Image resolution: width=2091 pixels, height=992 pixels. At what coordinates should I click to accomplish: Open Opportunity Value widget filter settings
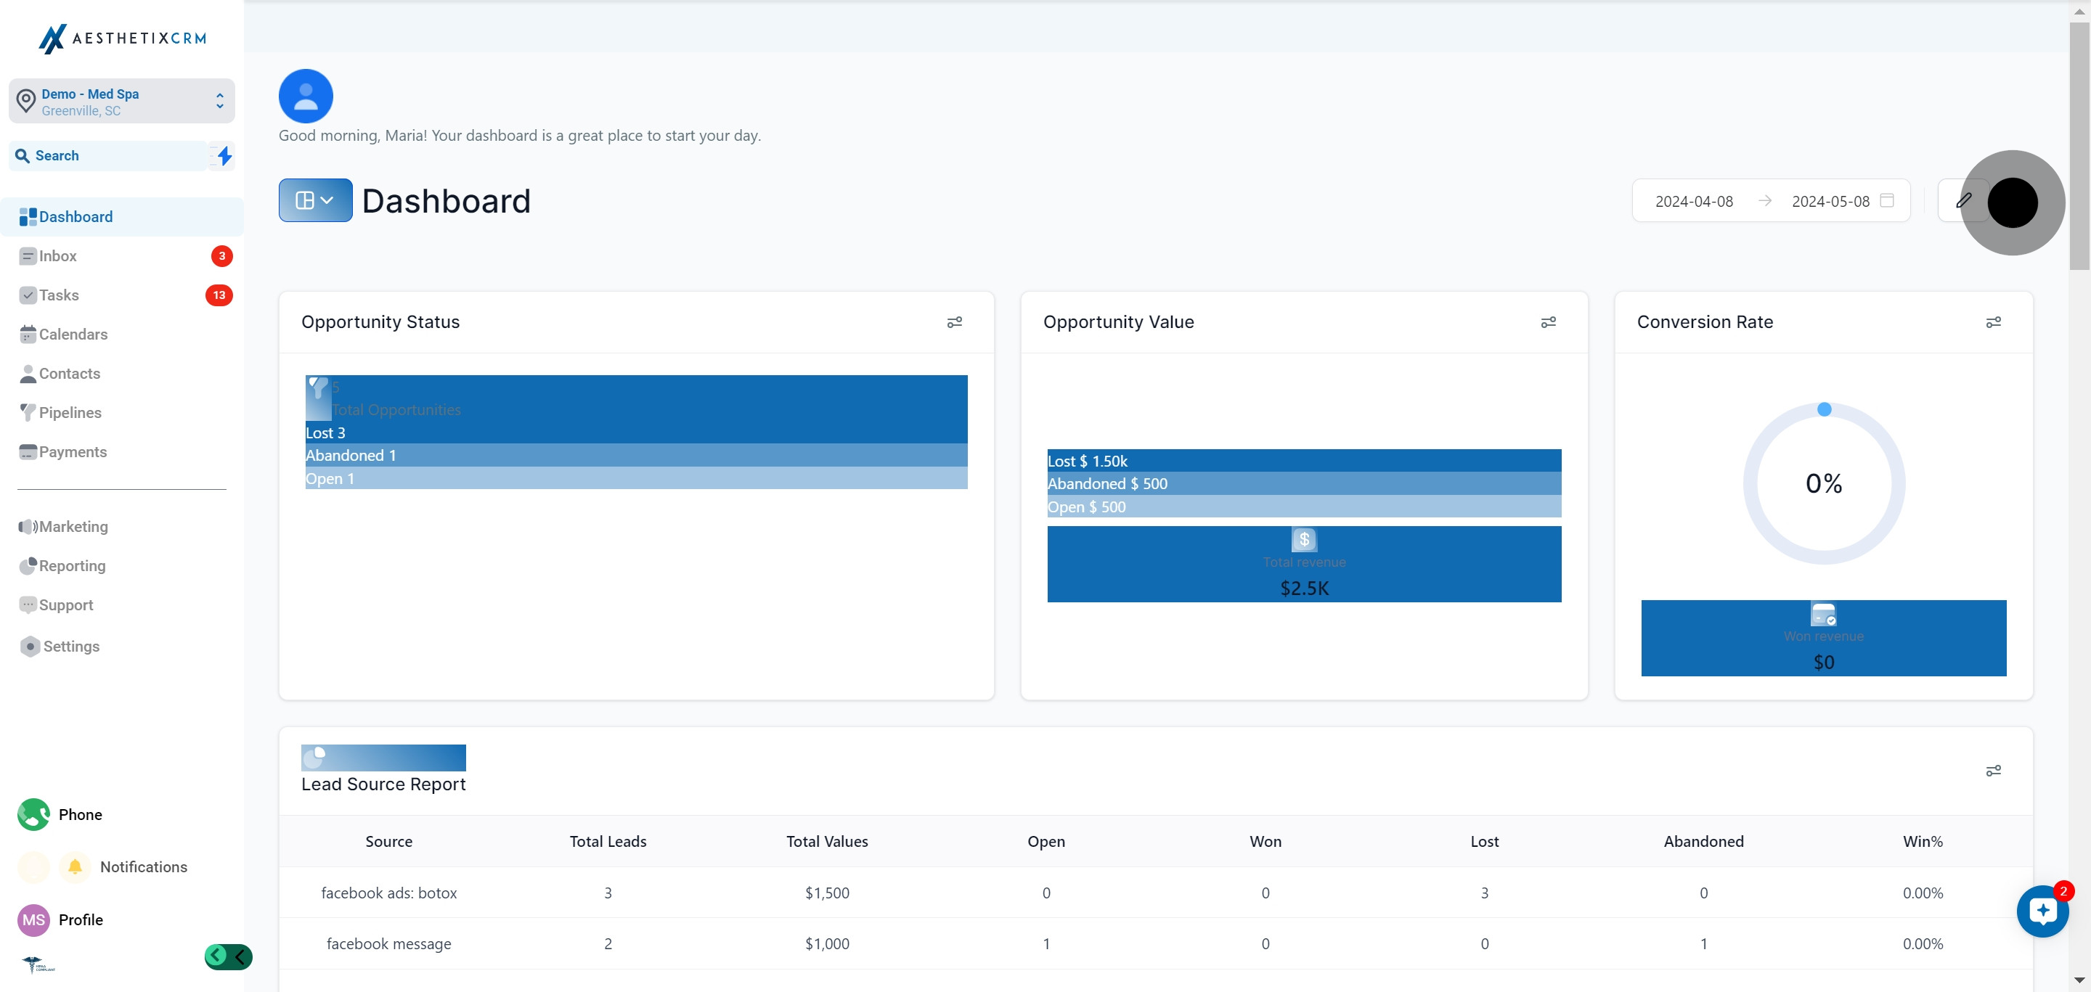[1548, 322]
